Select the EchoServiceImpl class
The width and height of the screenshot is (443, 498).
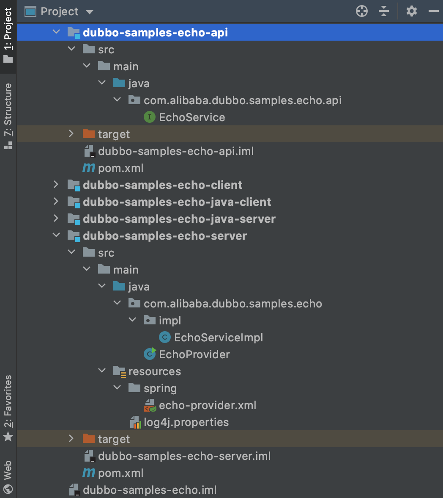point(218,338)
